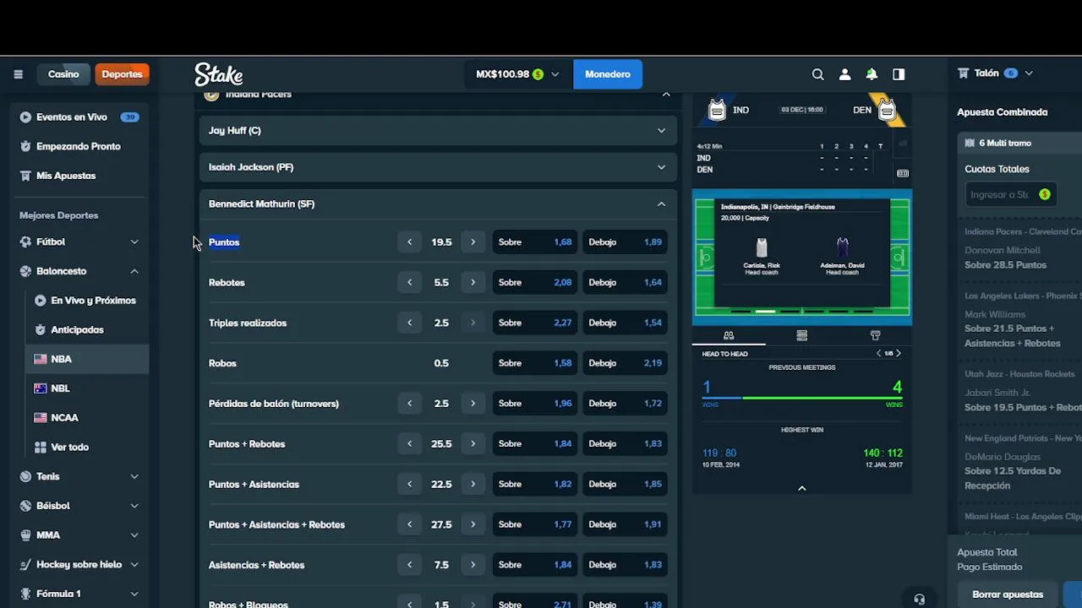Bet Debajo 2,19 on Robos
1082x608 pixels.
tap(626, 363)
